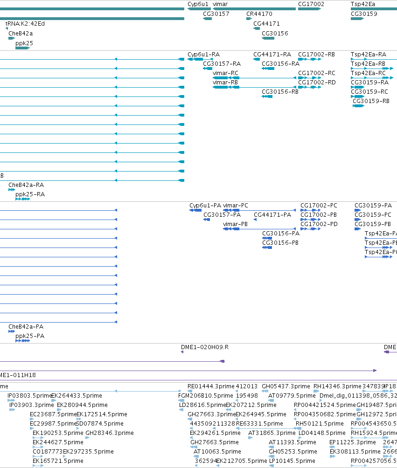Open the ppk25-RA transcript label

30,194
